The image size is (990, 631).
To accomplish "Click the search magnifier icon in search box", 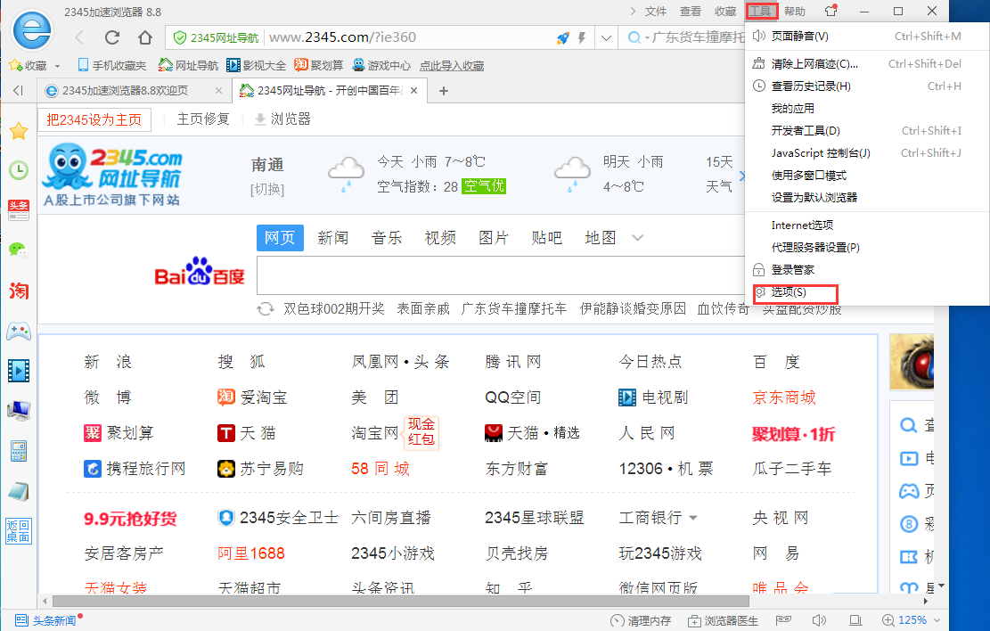I will point(634,38).
